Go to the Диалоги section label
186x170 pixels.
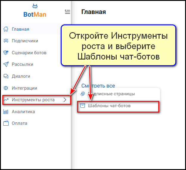click(21, 76)
